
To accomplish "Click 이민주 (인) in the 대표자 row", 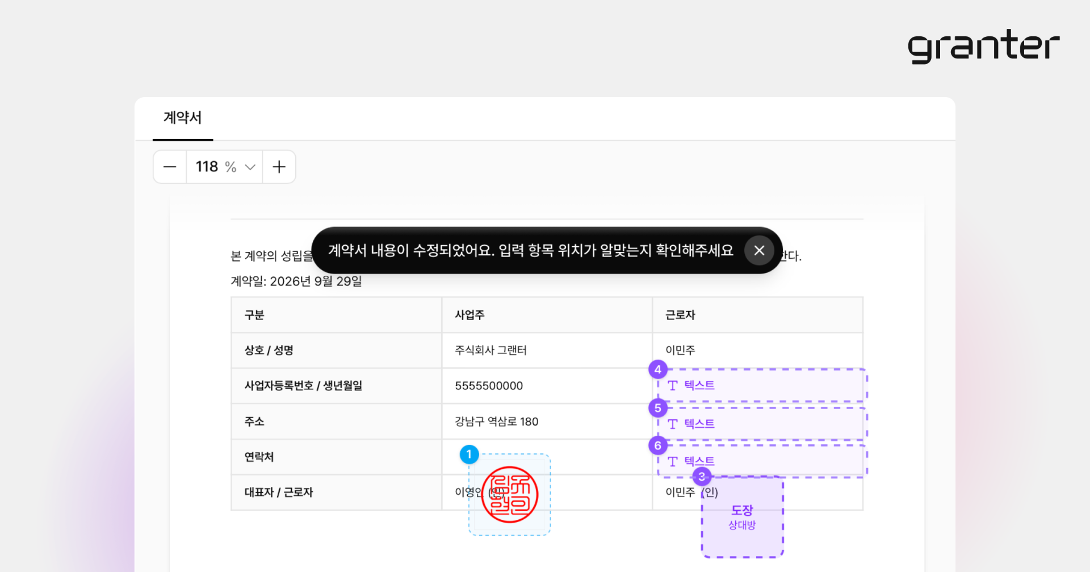I will 691,492.
